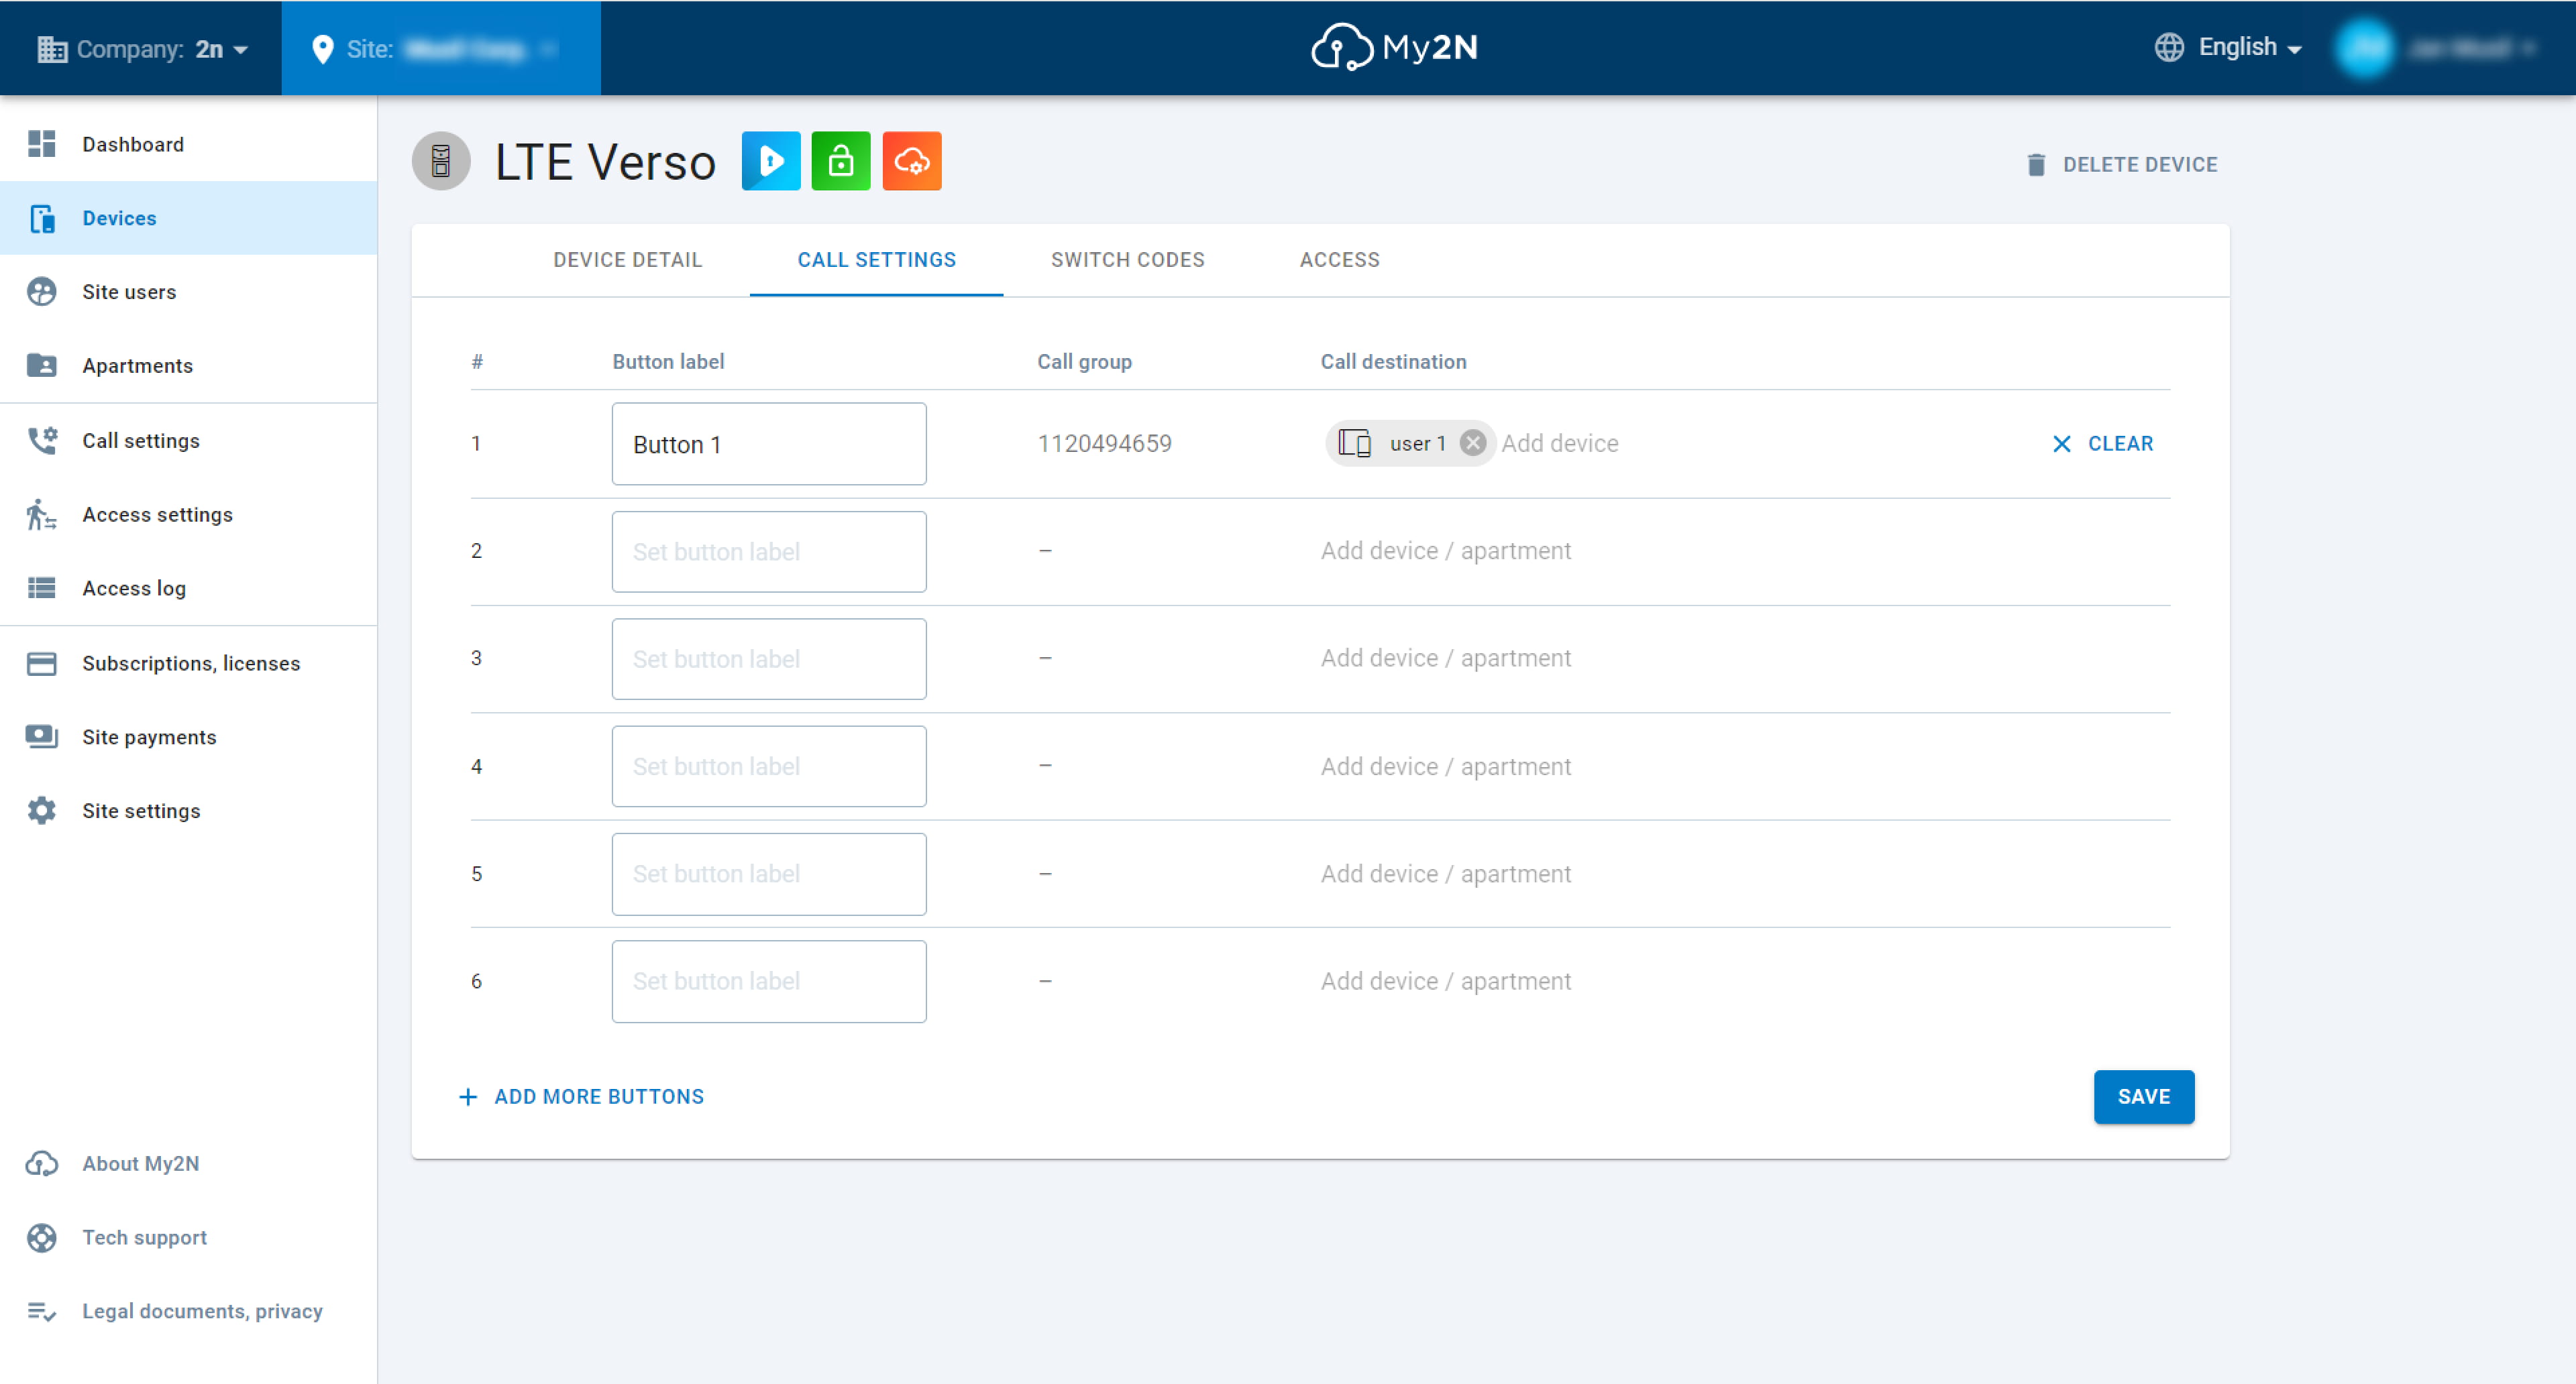Clear button 1 call destination

2102,444
